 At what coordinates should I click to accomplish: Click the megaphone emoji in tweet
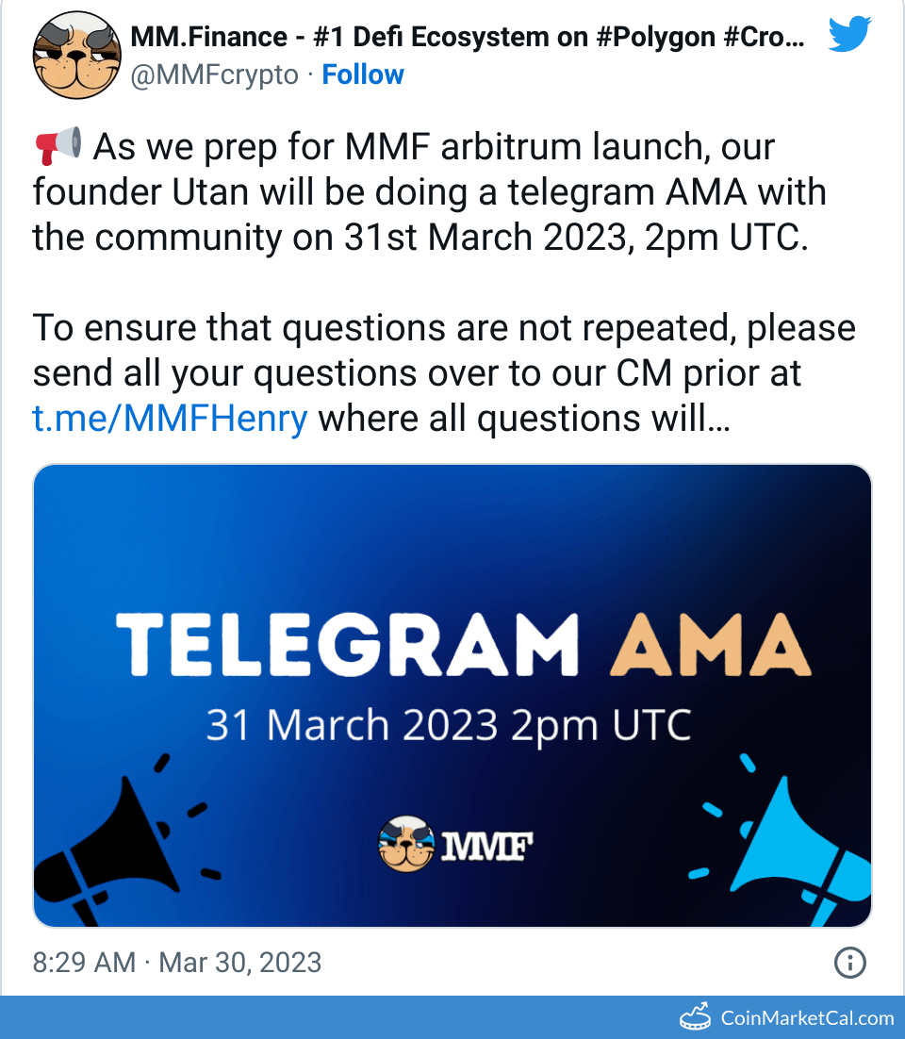[58, 147]
